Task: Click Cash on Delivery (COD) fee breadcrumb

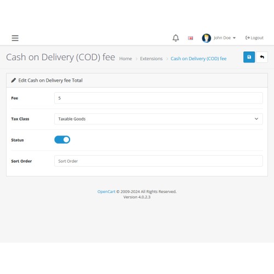Action: tap(198, 59)
